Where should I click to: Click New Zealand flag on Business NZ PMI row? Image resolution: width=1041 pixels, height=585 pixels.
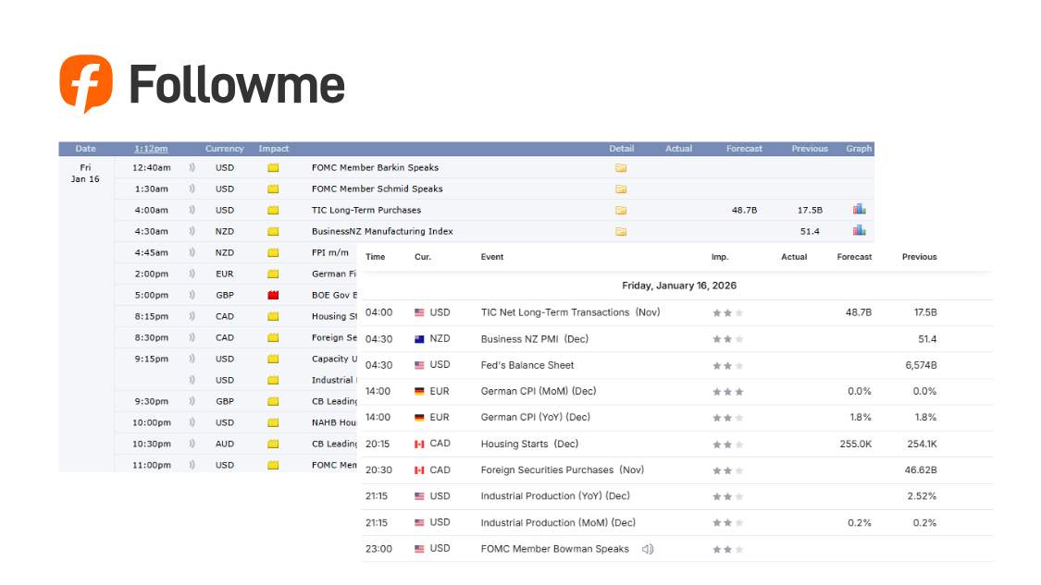419,339
